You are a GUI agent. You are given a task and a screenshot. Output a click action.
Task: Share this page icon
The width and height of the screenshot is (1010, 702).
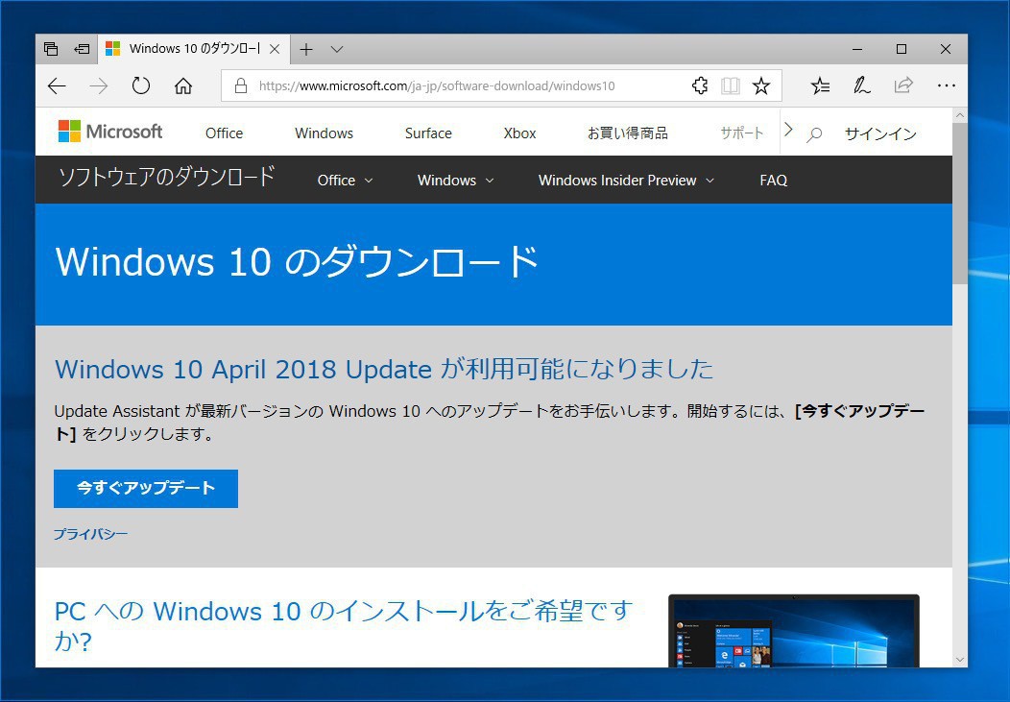click(x=903, y=85)
